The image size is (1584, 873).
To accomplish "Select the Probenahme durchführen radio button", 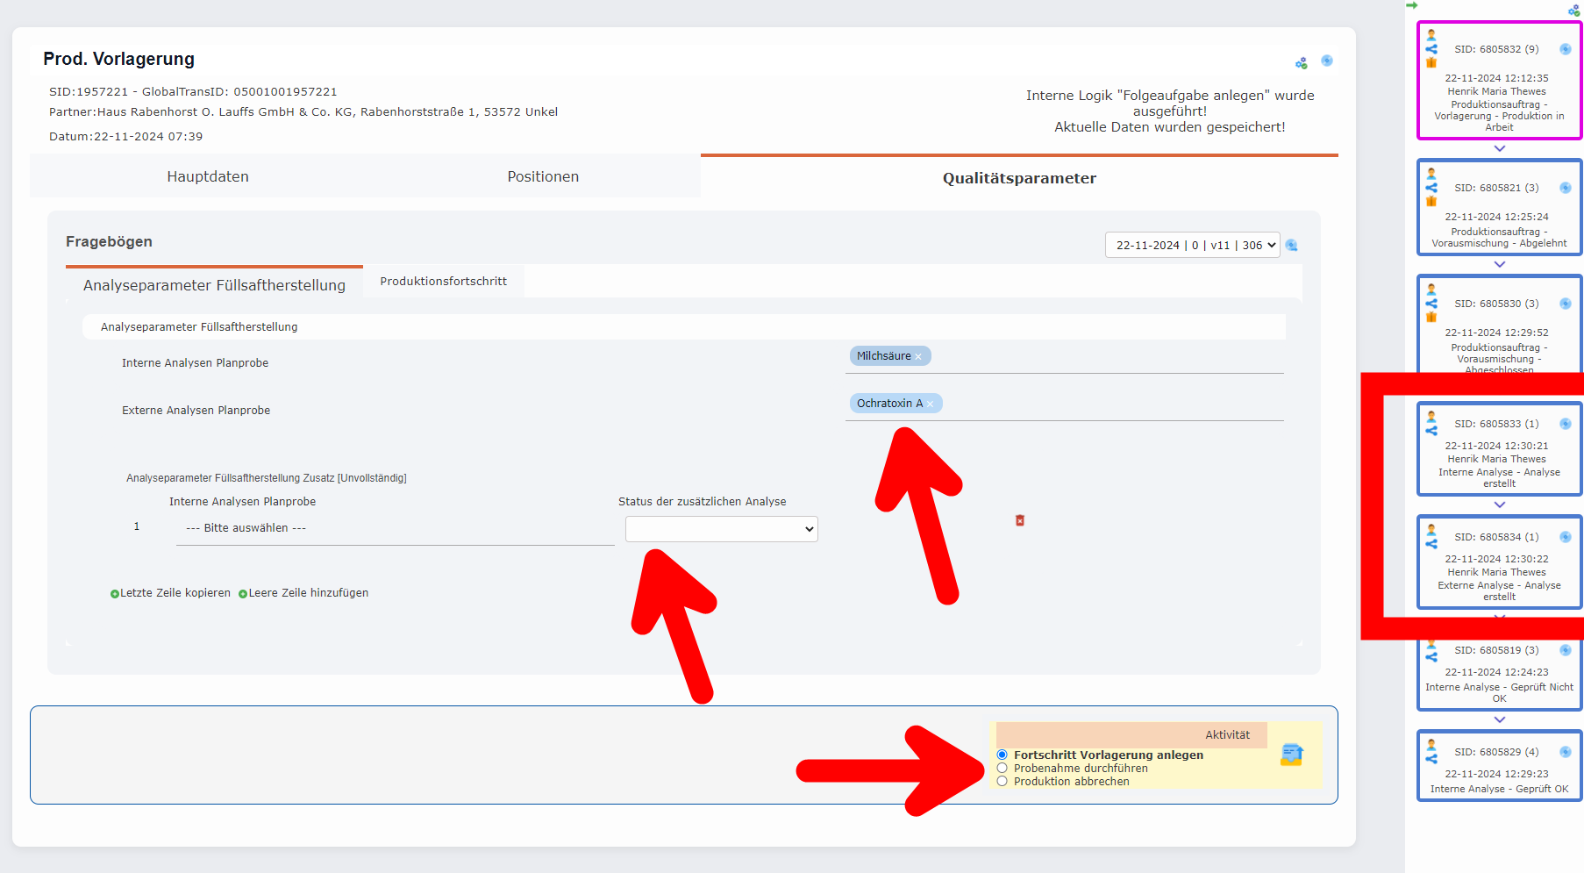I will pos(1002,768).
